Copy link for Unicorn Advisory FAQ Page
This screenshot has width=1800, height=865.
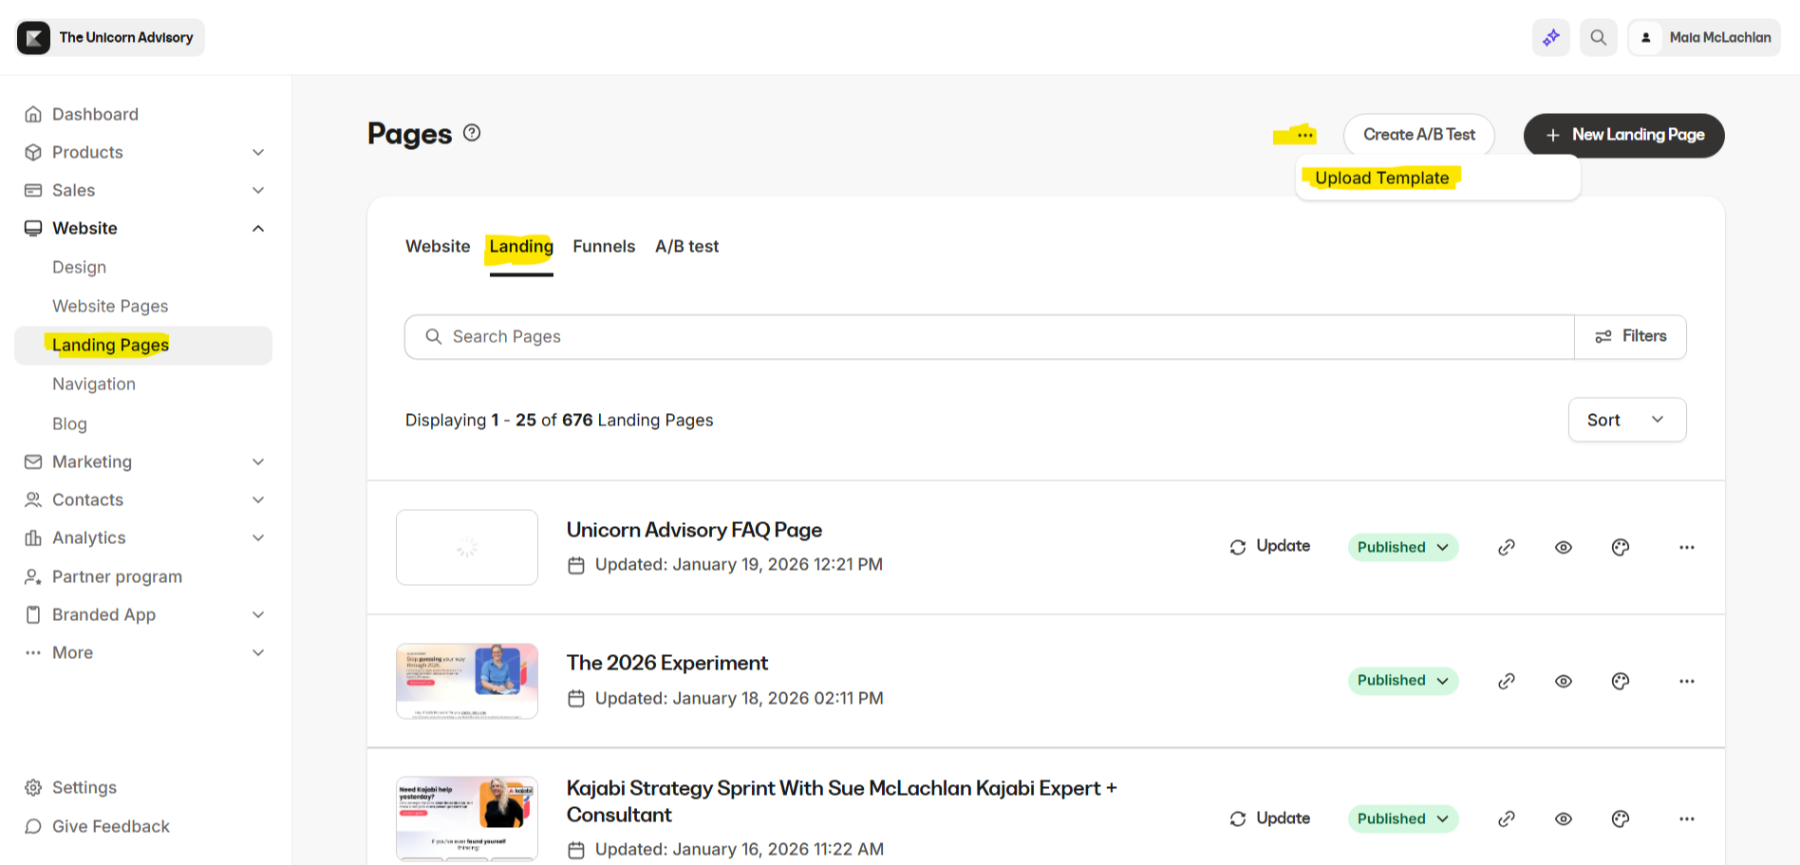(x=1507, y=548)
